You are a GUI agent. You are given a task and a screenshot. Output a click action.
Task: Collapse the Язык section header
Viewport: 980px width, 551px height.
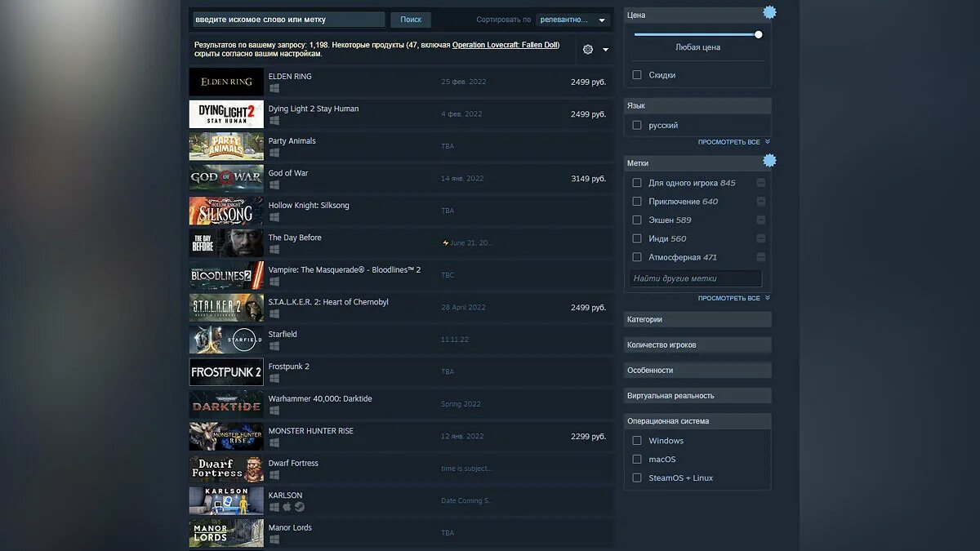point(697,106)
